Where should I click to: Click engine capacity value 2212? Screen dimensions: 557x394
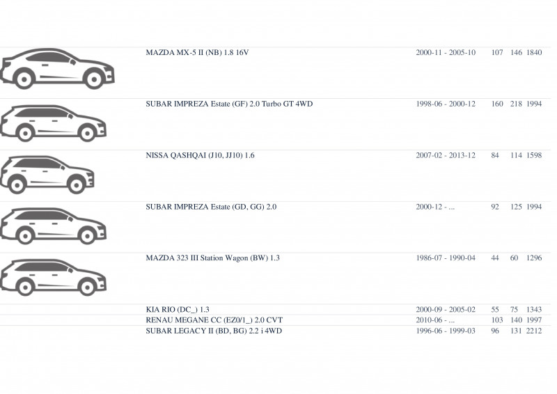[x=534, y=331]
